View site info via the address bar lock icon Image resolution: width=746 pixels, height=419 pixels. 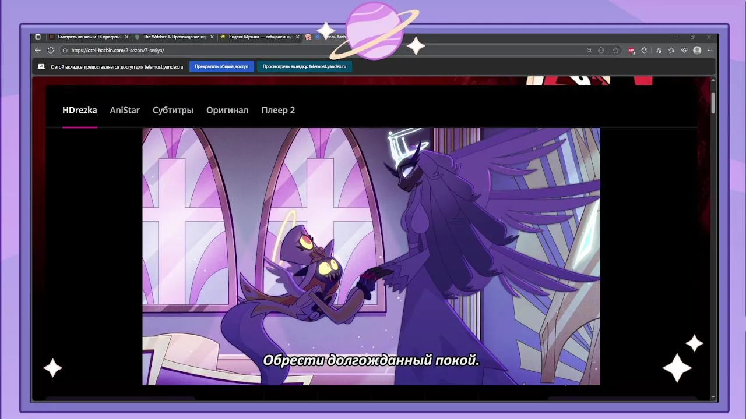(x=65, y=51)
